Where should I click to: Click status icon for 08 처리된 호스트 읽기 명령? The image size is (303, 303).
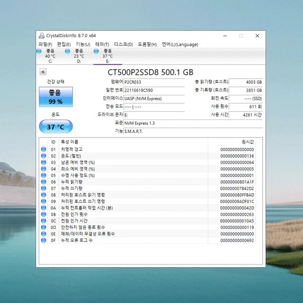coord(44,195)
